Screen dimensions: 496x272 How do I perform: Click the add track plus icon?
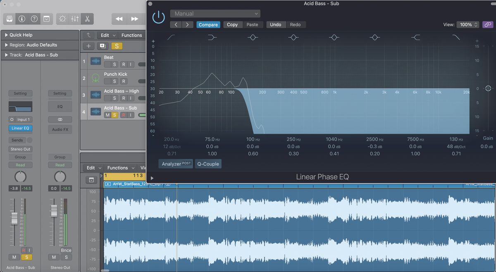[x=88, y=46]
